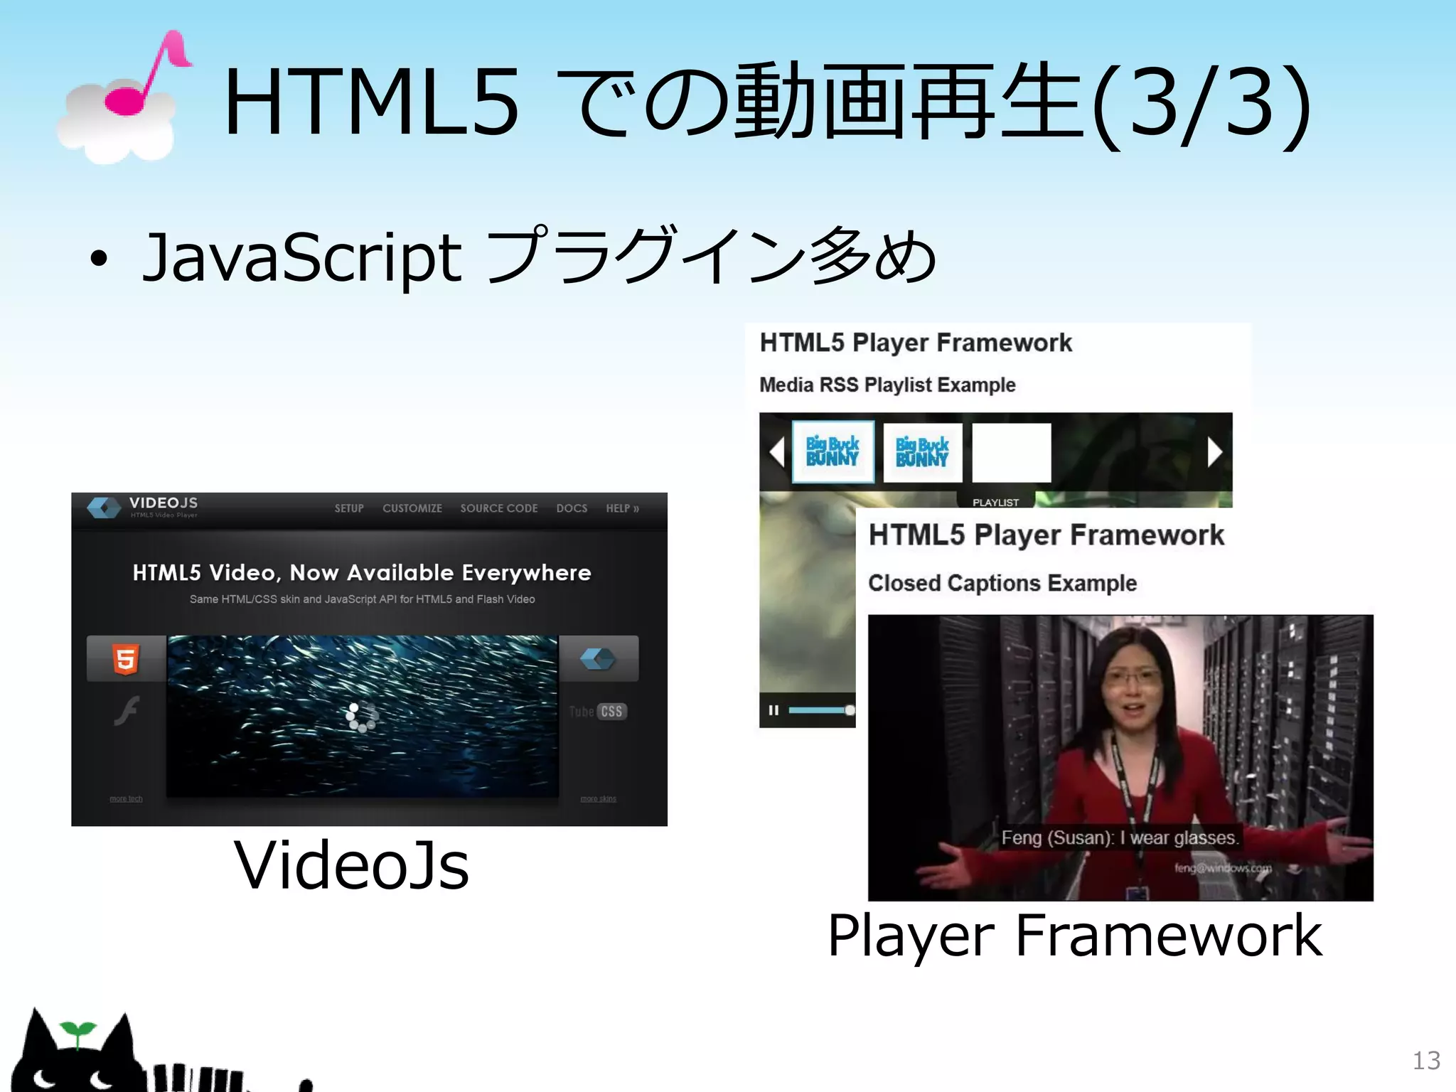Select the Tube CSS skin option
Image resolution: width=1456 pixels, height=1092 pixels.
(x=598, y=712)
